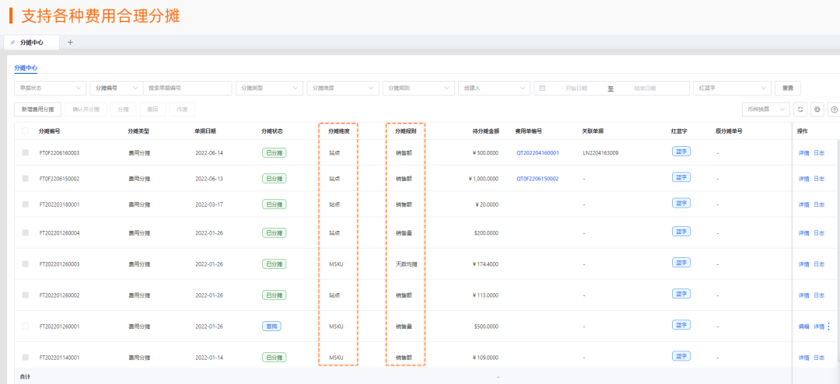Click the 单据日期 column header
Screen dimensions: 840x384
205,131
